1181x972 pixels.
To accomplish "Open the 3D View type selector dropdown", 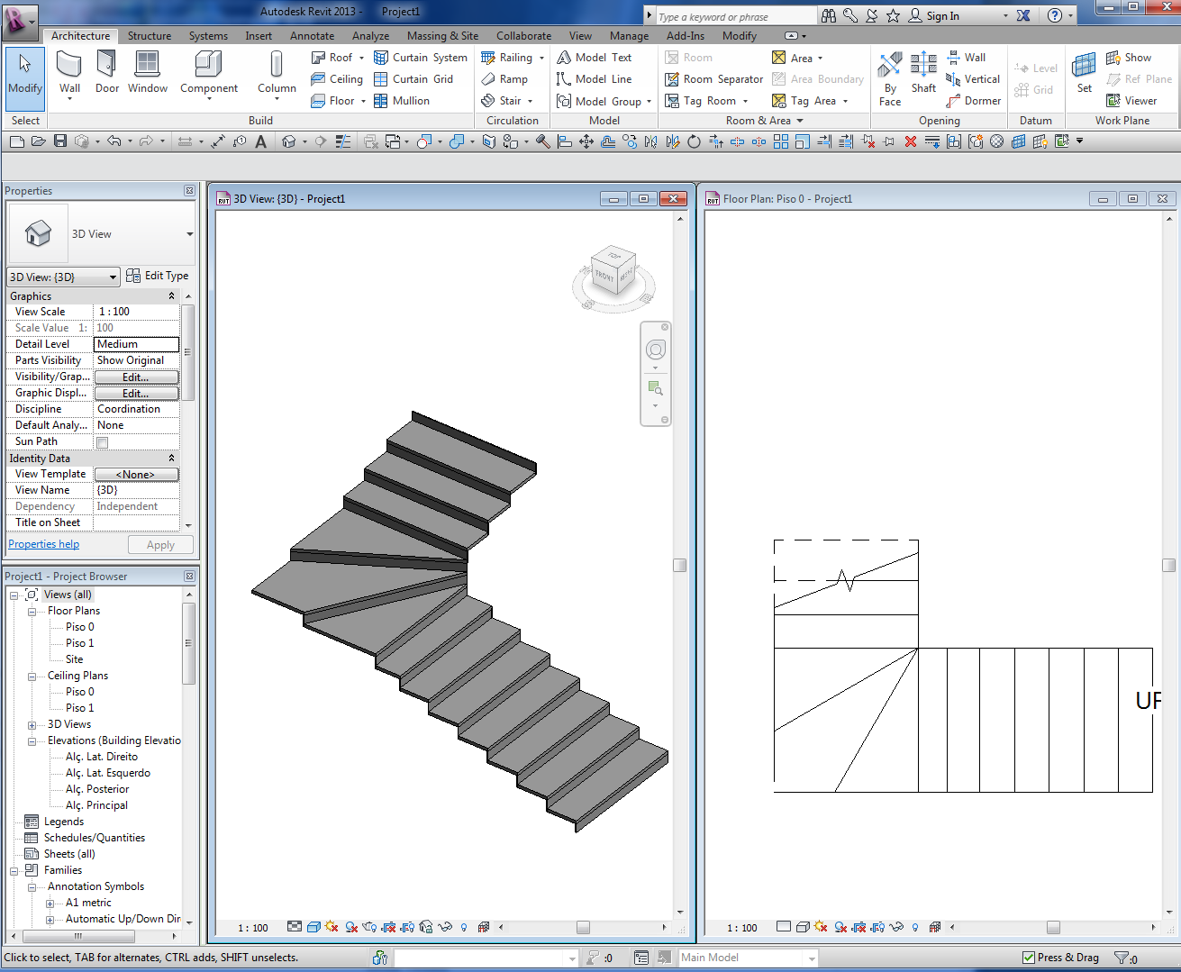I will (x=189, y=234).
